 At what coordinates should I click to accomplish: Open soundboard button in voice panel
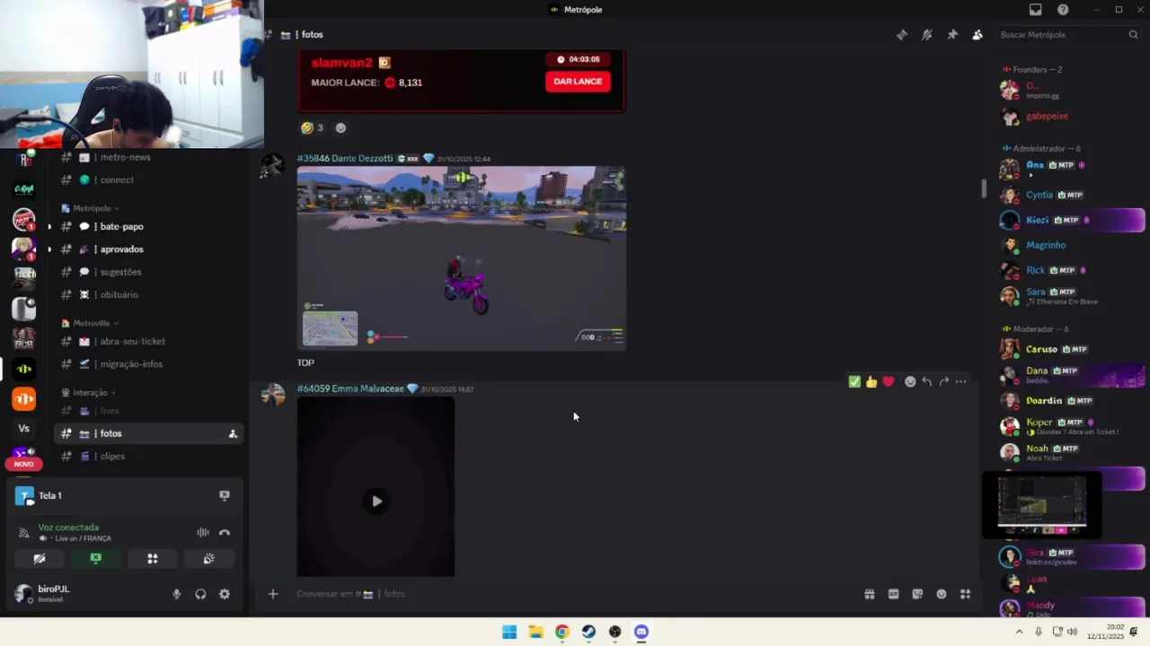(208, 558)
